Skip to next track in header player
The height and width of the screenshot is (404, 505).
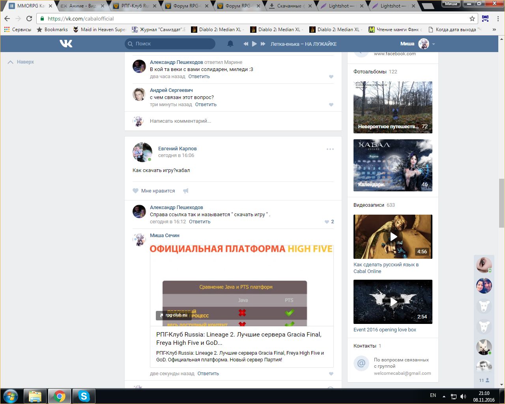(263, 44)
